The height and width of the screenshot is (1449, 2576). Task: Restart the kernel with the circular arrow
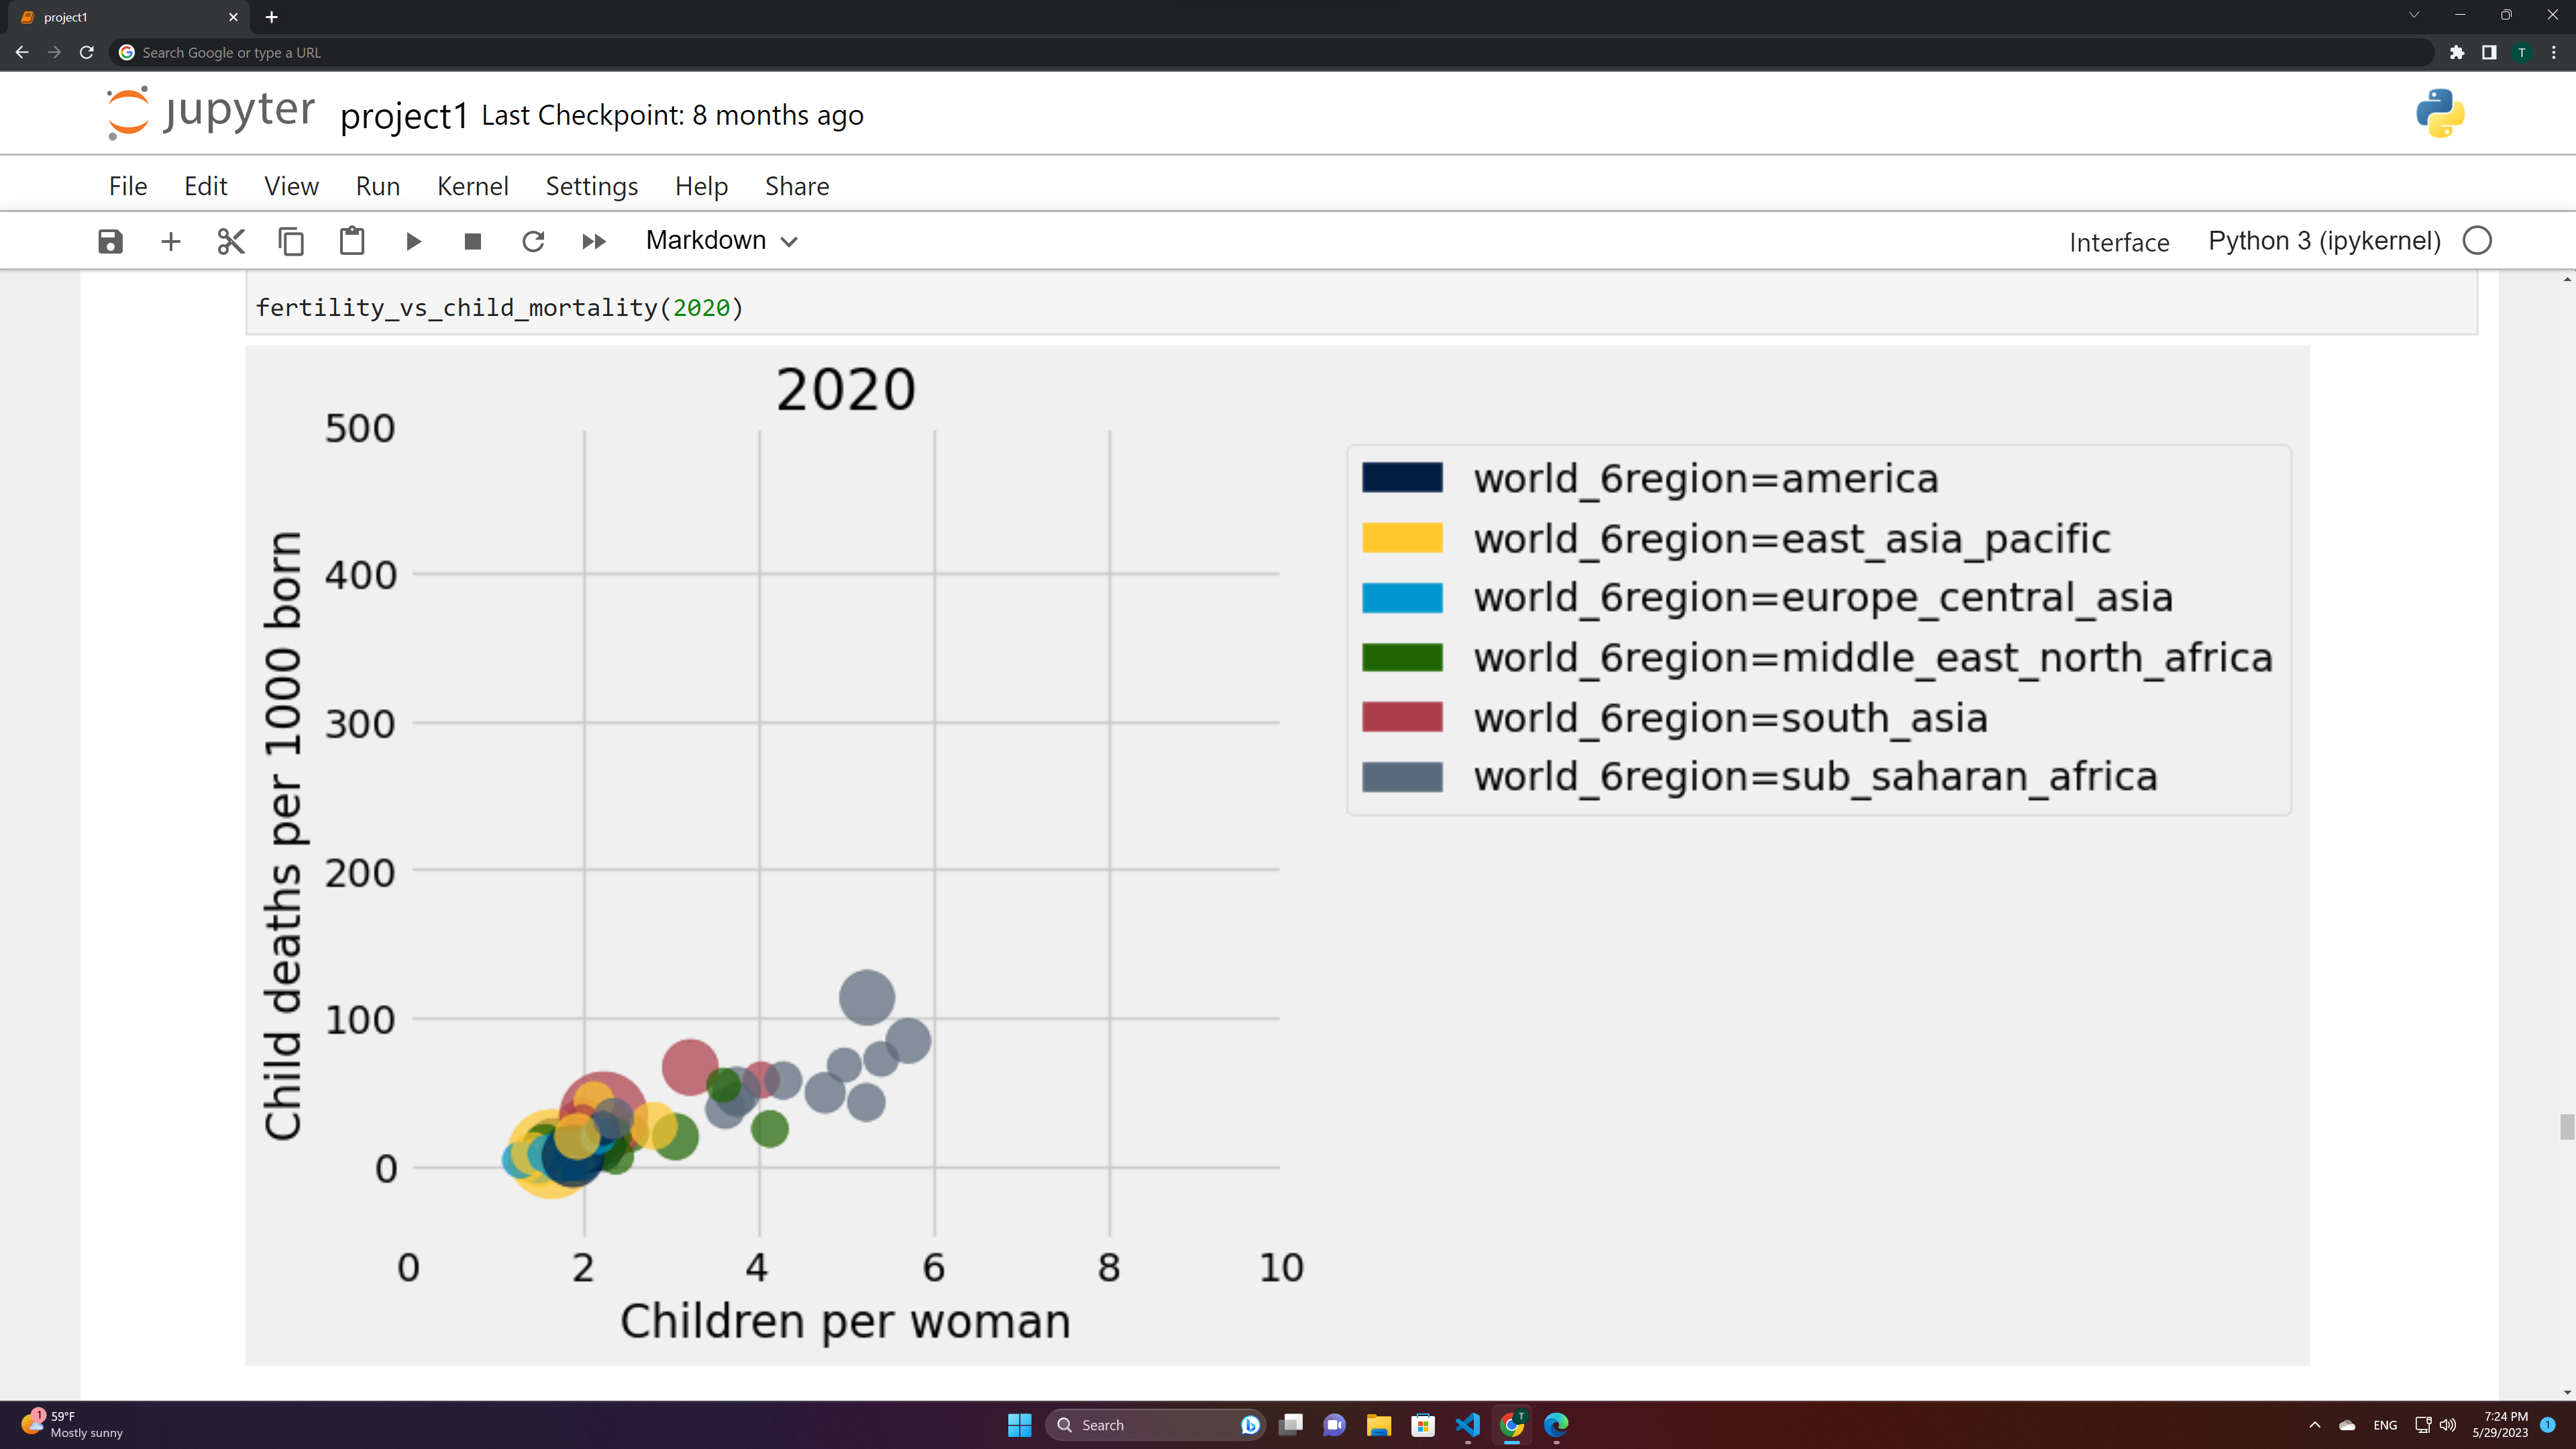[533, 241]
